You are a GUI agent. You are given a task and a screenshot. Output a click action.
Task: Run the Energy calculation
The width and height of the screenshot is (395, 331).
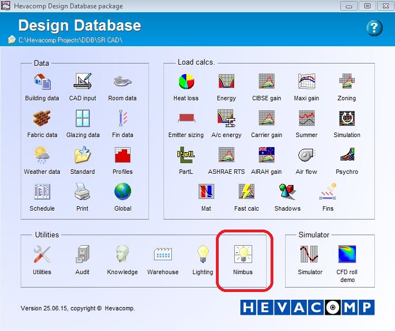226,81
